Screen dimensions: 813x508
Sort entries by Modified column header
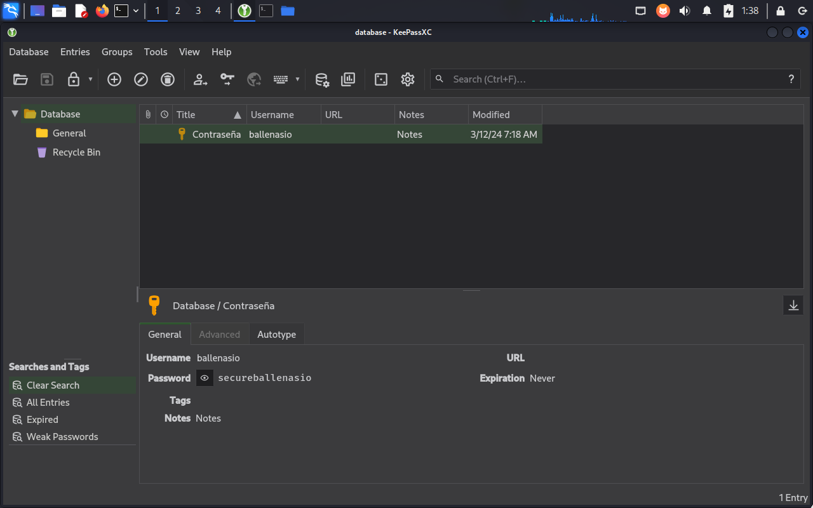[505, 115]
